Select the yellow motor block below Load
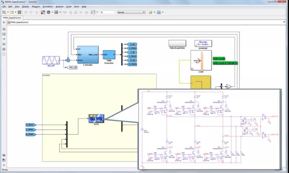The width and height of the screenshot is (289, 173). [x=201, y=82]
